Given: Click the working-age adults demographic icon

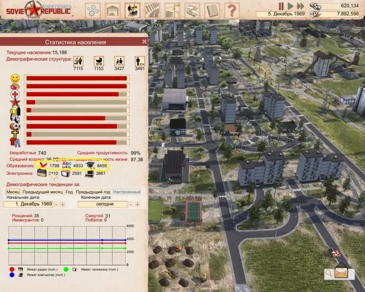Looking at the screenshot, I should (x=78, y=61).
